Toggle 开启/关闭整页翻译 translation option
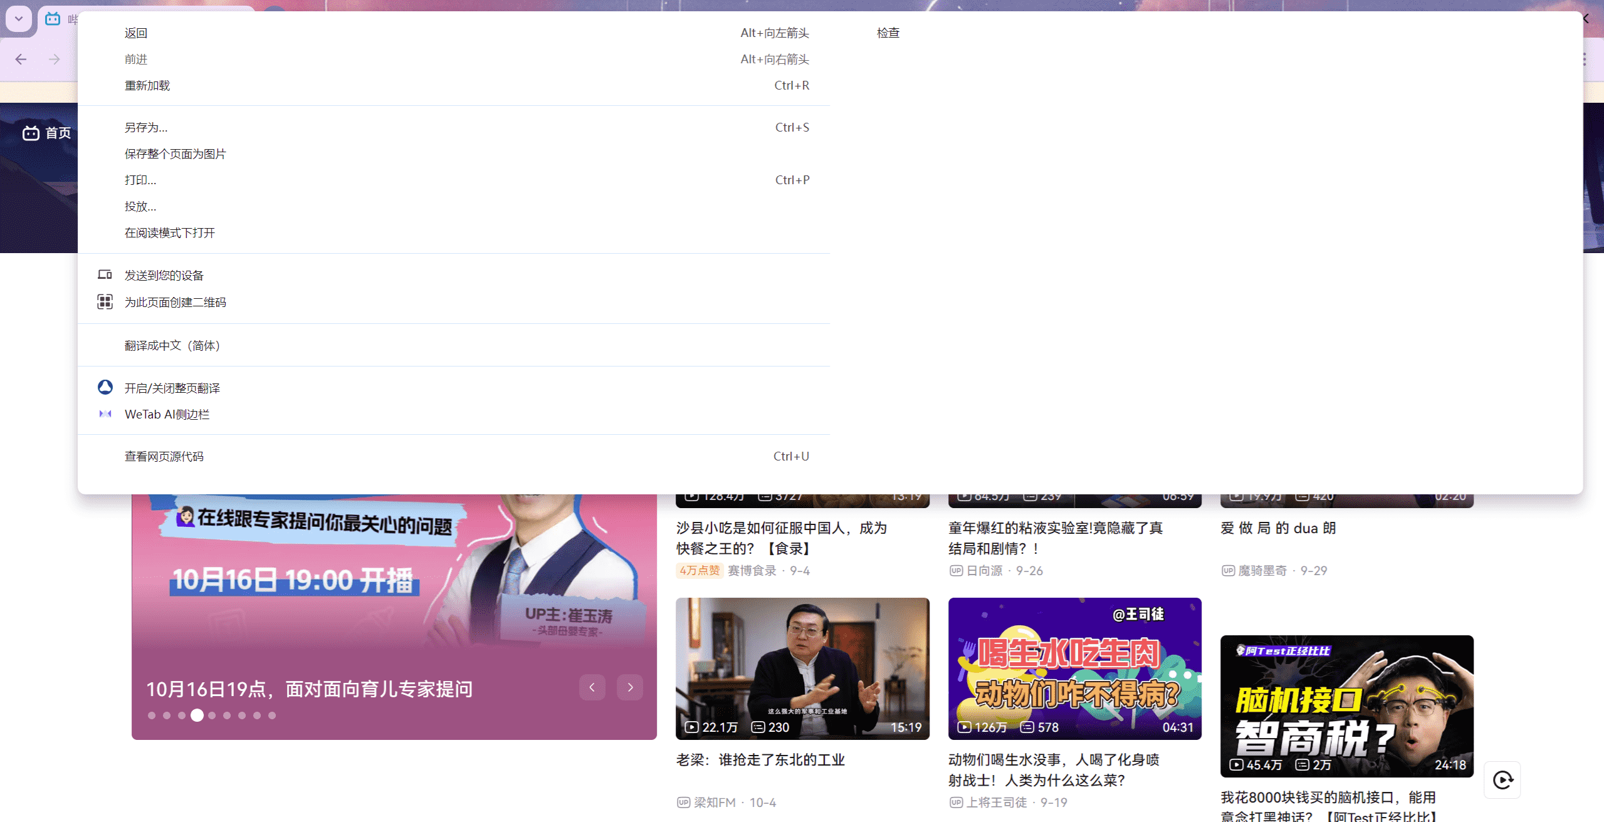This screenshot has height=822, width=1604. [172, 388]
